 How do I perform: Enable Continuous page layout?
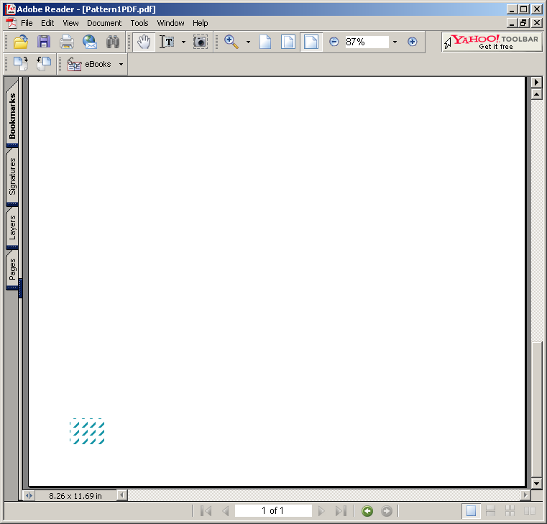point(490,511)
